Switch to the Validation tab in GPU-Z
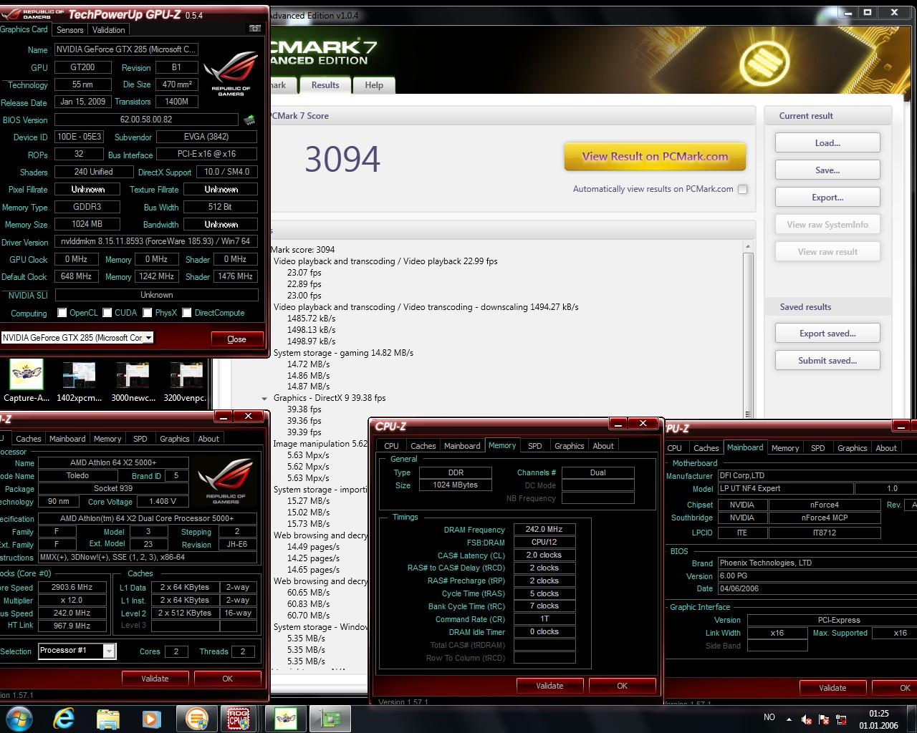This screenshot has width=917, height=733. 109,29
